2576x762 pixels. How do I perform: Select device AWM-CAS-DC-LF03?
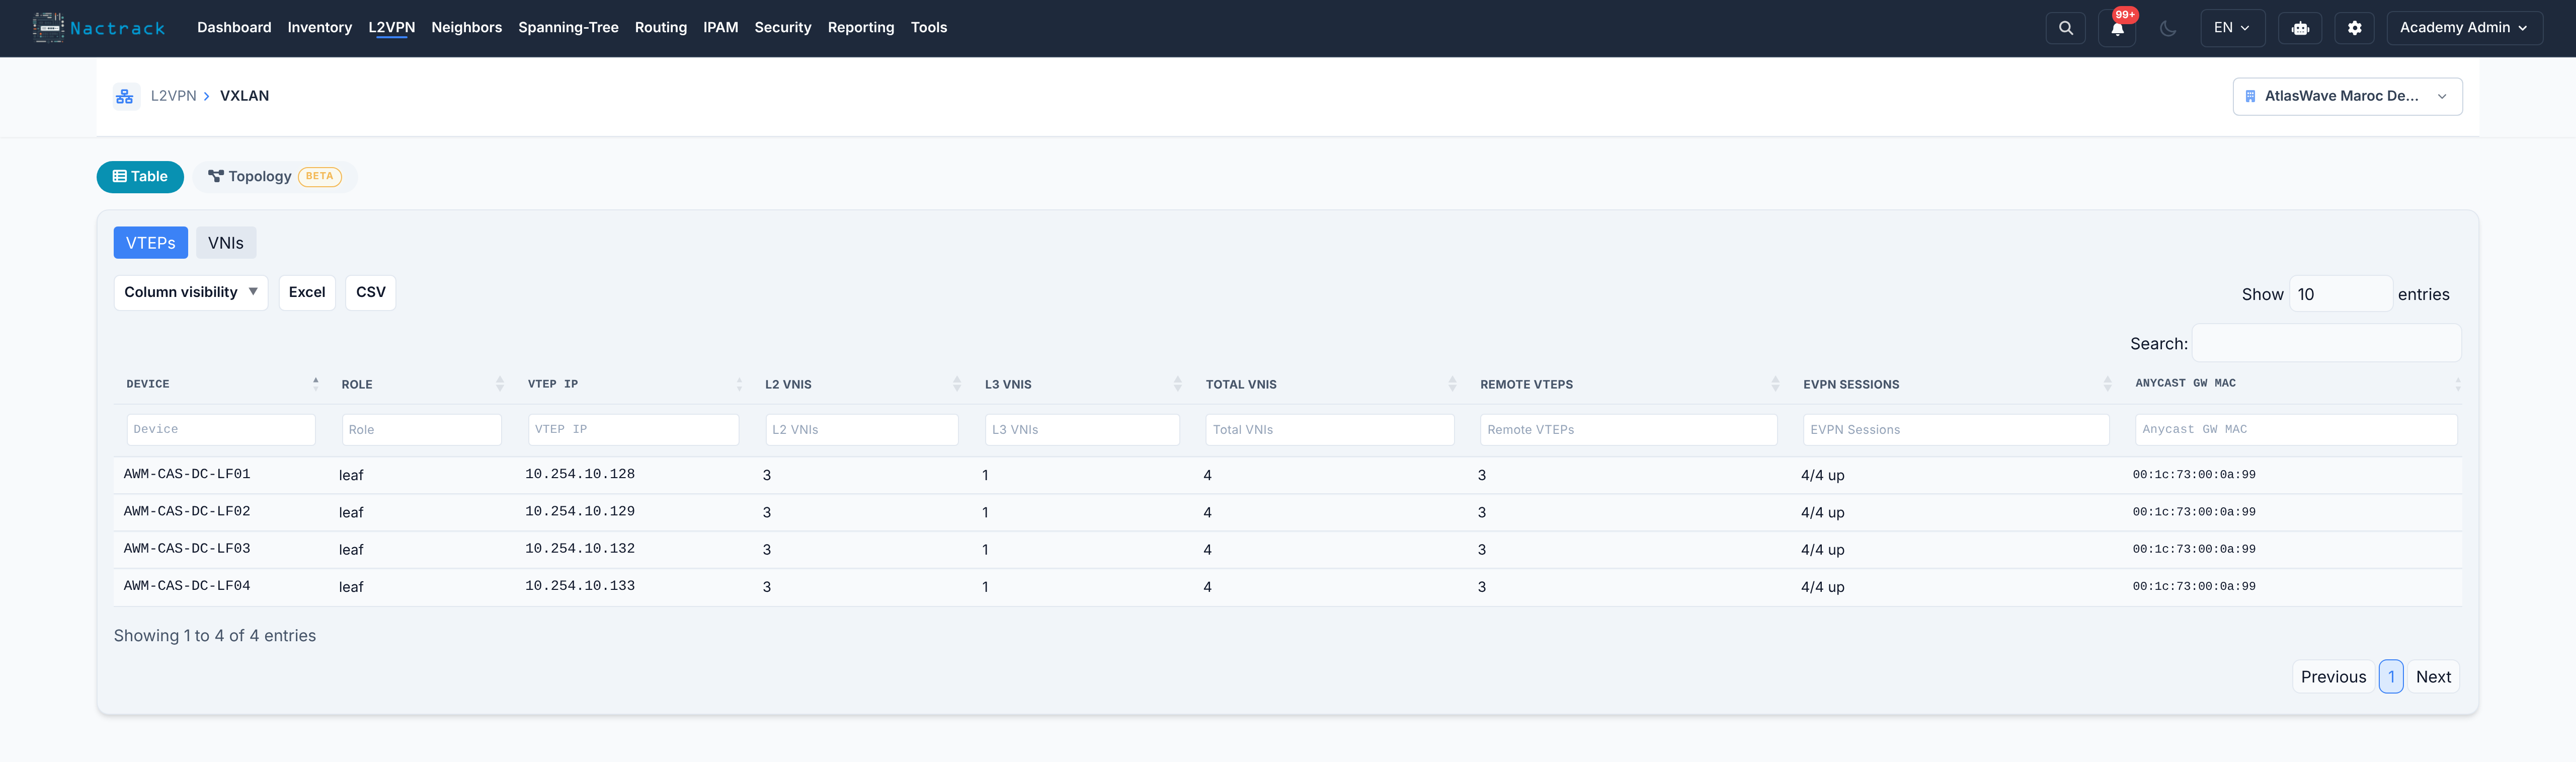(187, 548)
